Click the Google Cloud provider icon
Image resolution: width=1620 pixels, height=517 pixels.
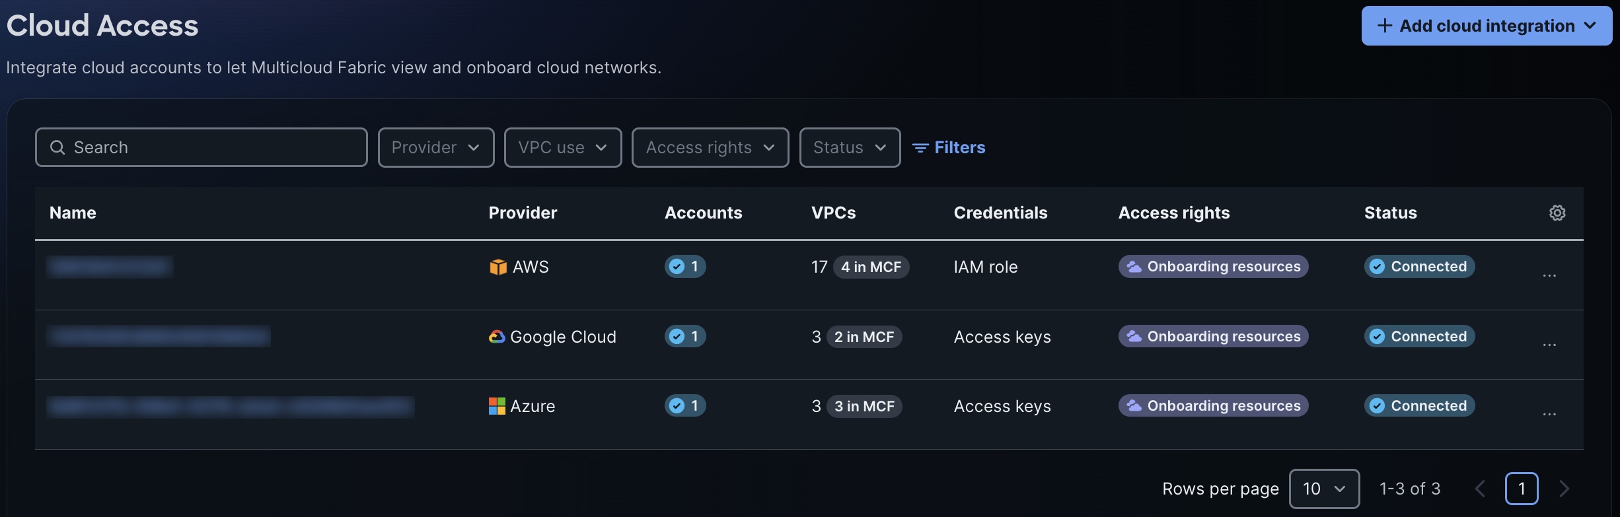click(497, 337)
